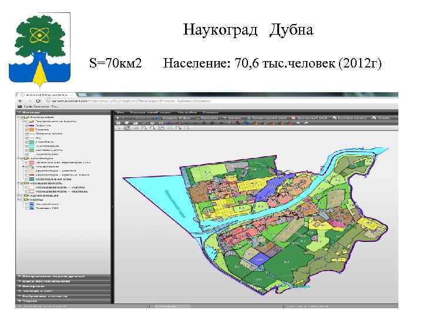
Task: Collapse the layers panel header above the tree
Action: (63, 112)
